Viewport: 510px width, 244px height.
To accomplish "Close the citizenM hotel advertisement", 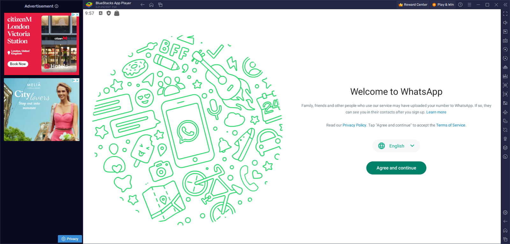I will [x=77, y=15].
